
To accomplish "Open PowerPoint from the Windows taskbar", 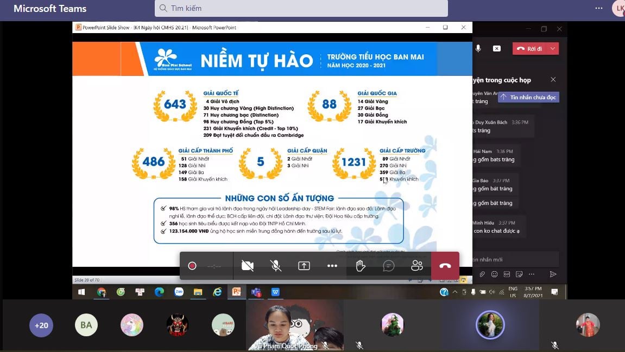I will coord(236,292).
